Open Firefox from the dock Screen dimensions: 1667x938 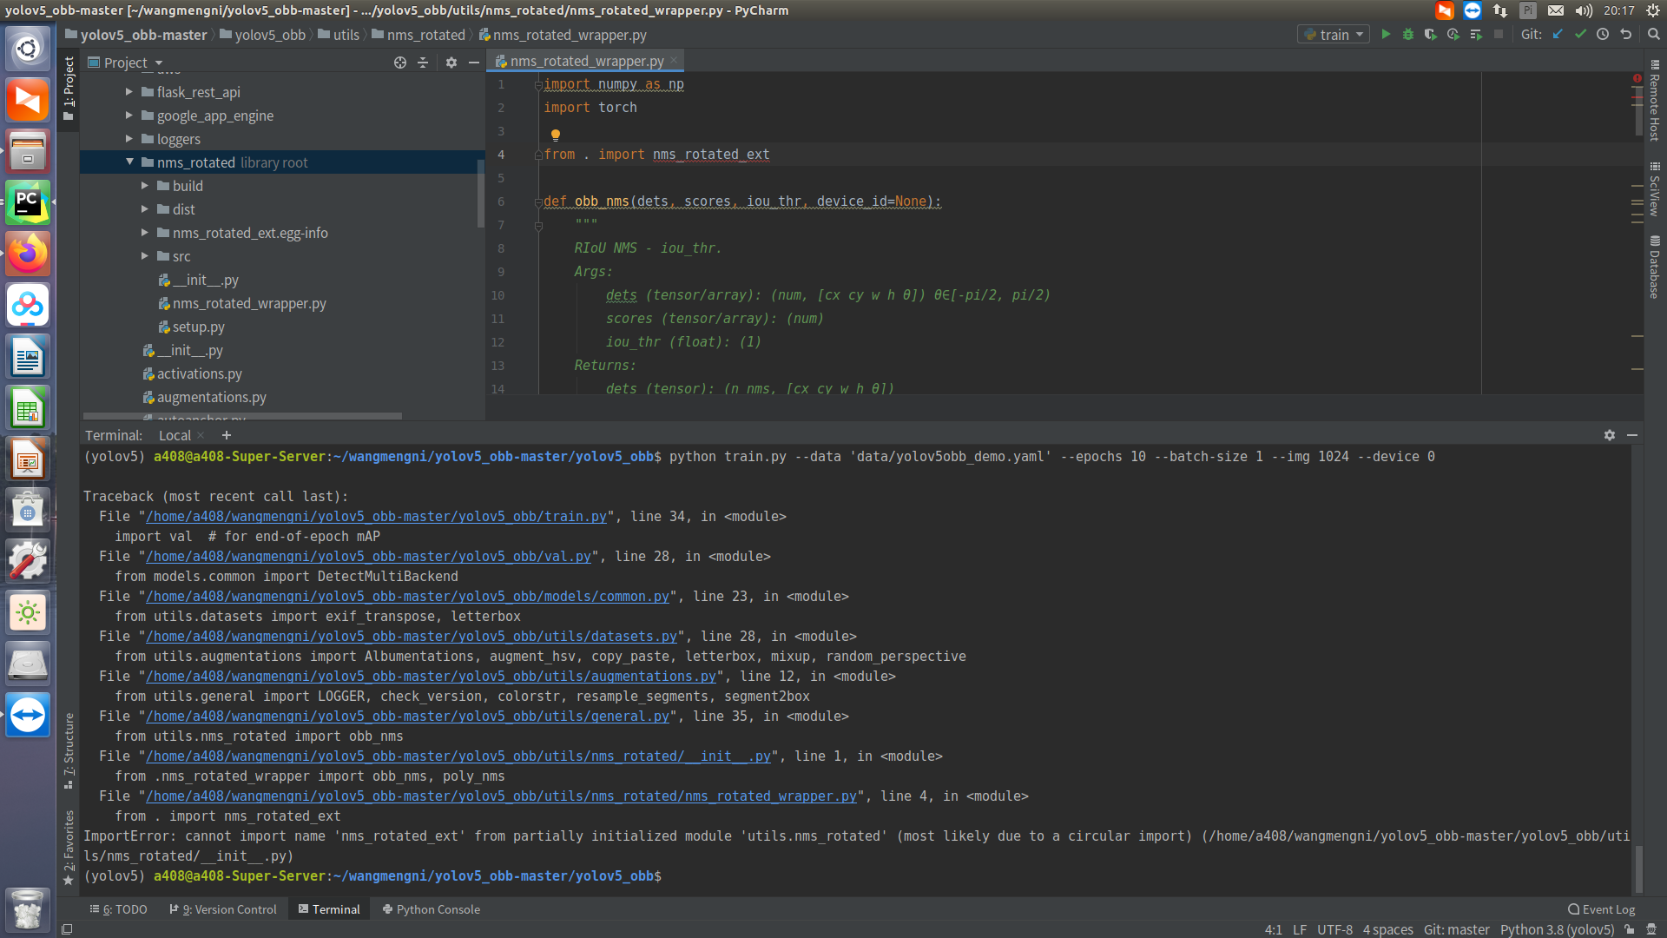(x=28, y=254)
